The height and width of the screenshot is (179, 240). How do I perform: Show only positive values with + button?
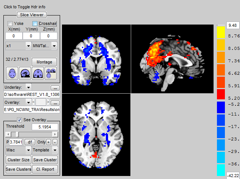pos(48,142)
